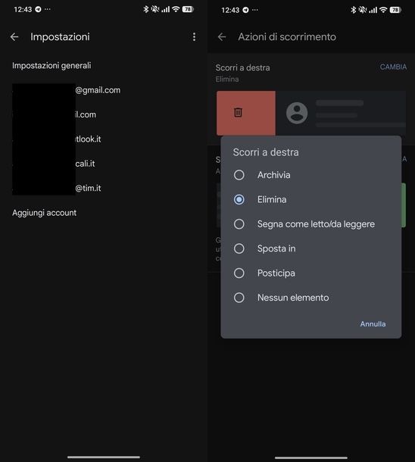Select the Posticipa radio option
The image size is (415, 462).
point(239,273)
